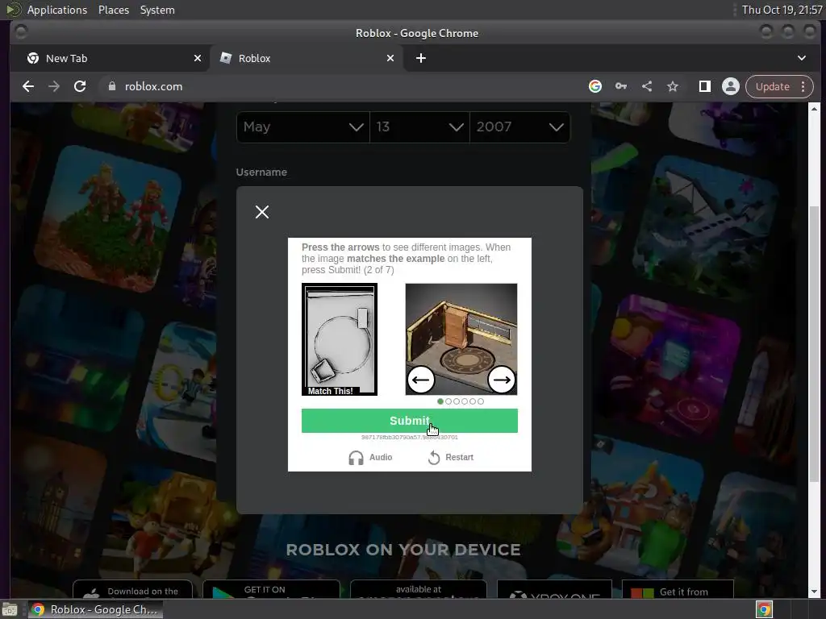Toggle the Chrome side panel icon
Image resolution: width=826 pixels, height=619 pixels.
tap(704, 86)
